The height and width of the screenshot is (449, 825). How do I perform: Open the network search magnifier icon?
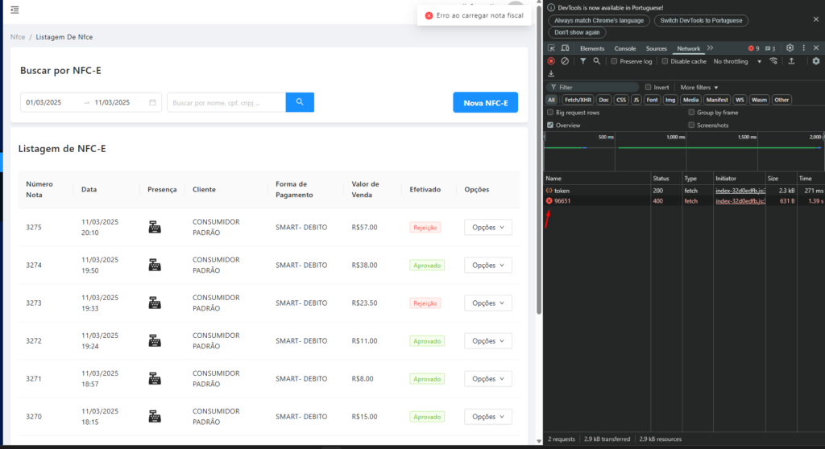[596, 61]
